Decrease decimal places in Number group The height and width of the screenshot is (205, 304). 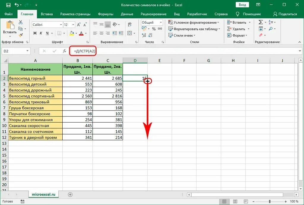point(150,35)
